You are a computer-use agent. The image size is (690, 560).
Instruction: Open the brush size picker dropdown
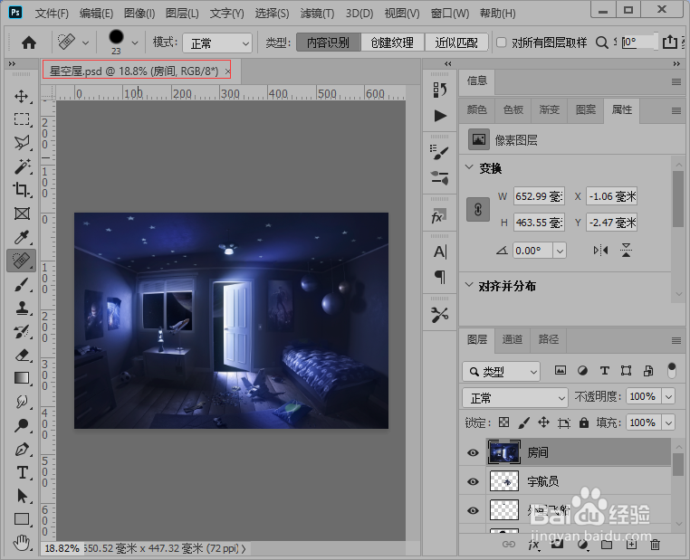135,43
